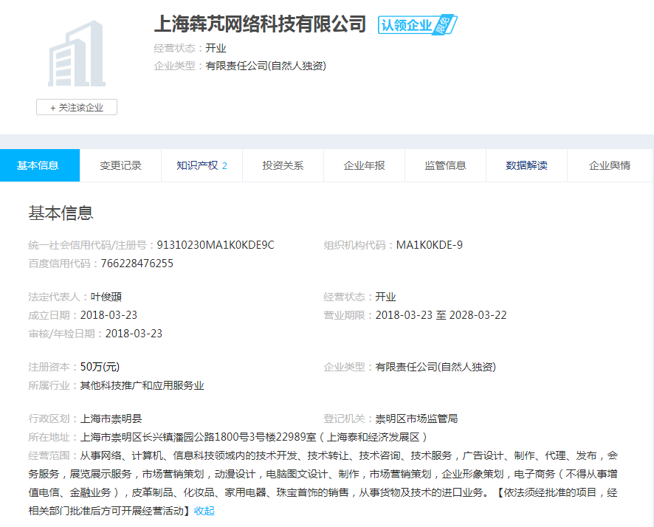Click unified credit code 91310230MA1K0KDE9C

tap(215, 245)
